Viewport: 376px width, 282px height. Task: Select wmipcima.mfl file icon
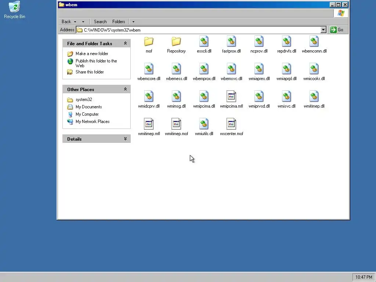[231, 97]
